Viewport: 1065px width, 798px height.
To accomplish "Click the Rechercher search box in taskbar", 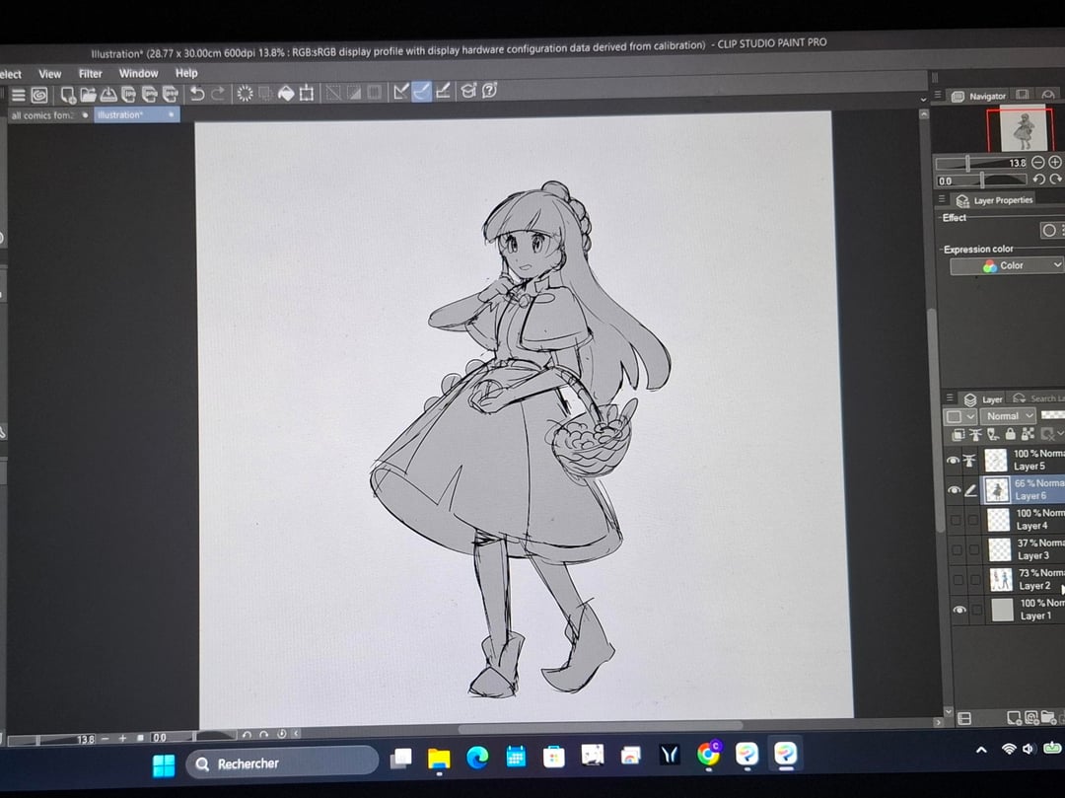I will [282, 762].
